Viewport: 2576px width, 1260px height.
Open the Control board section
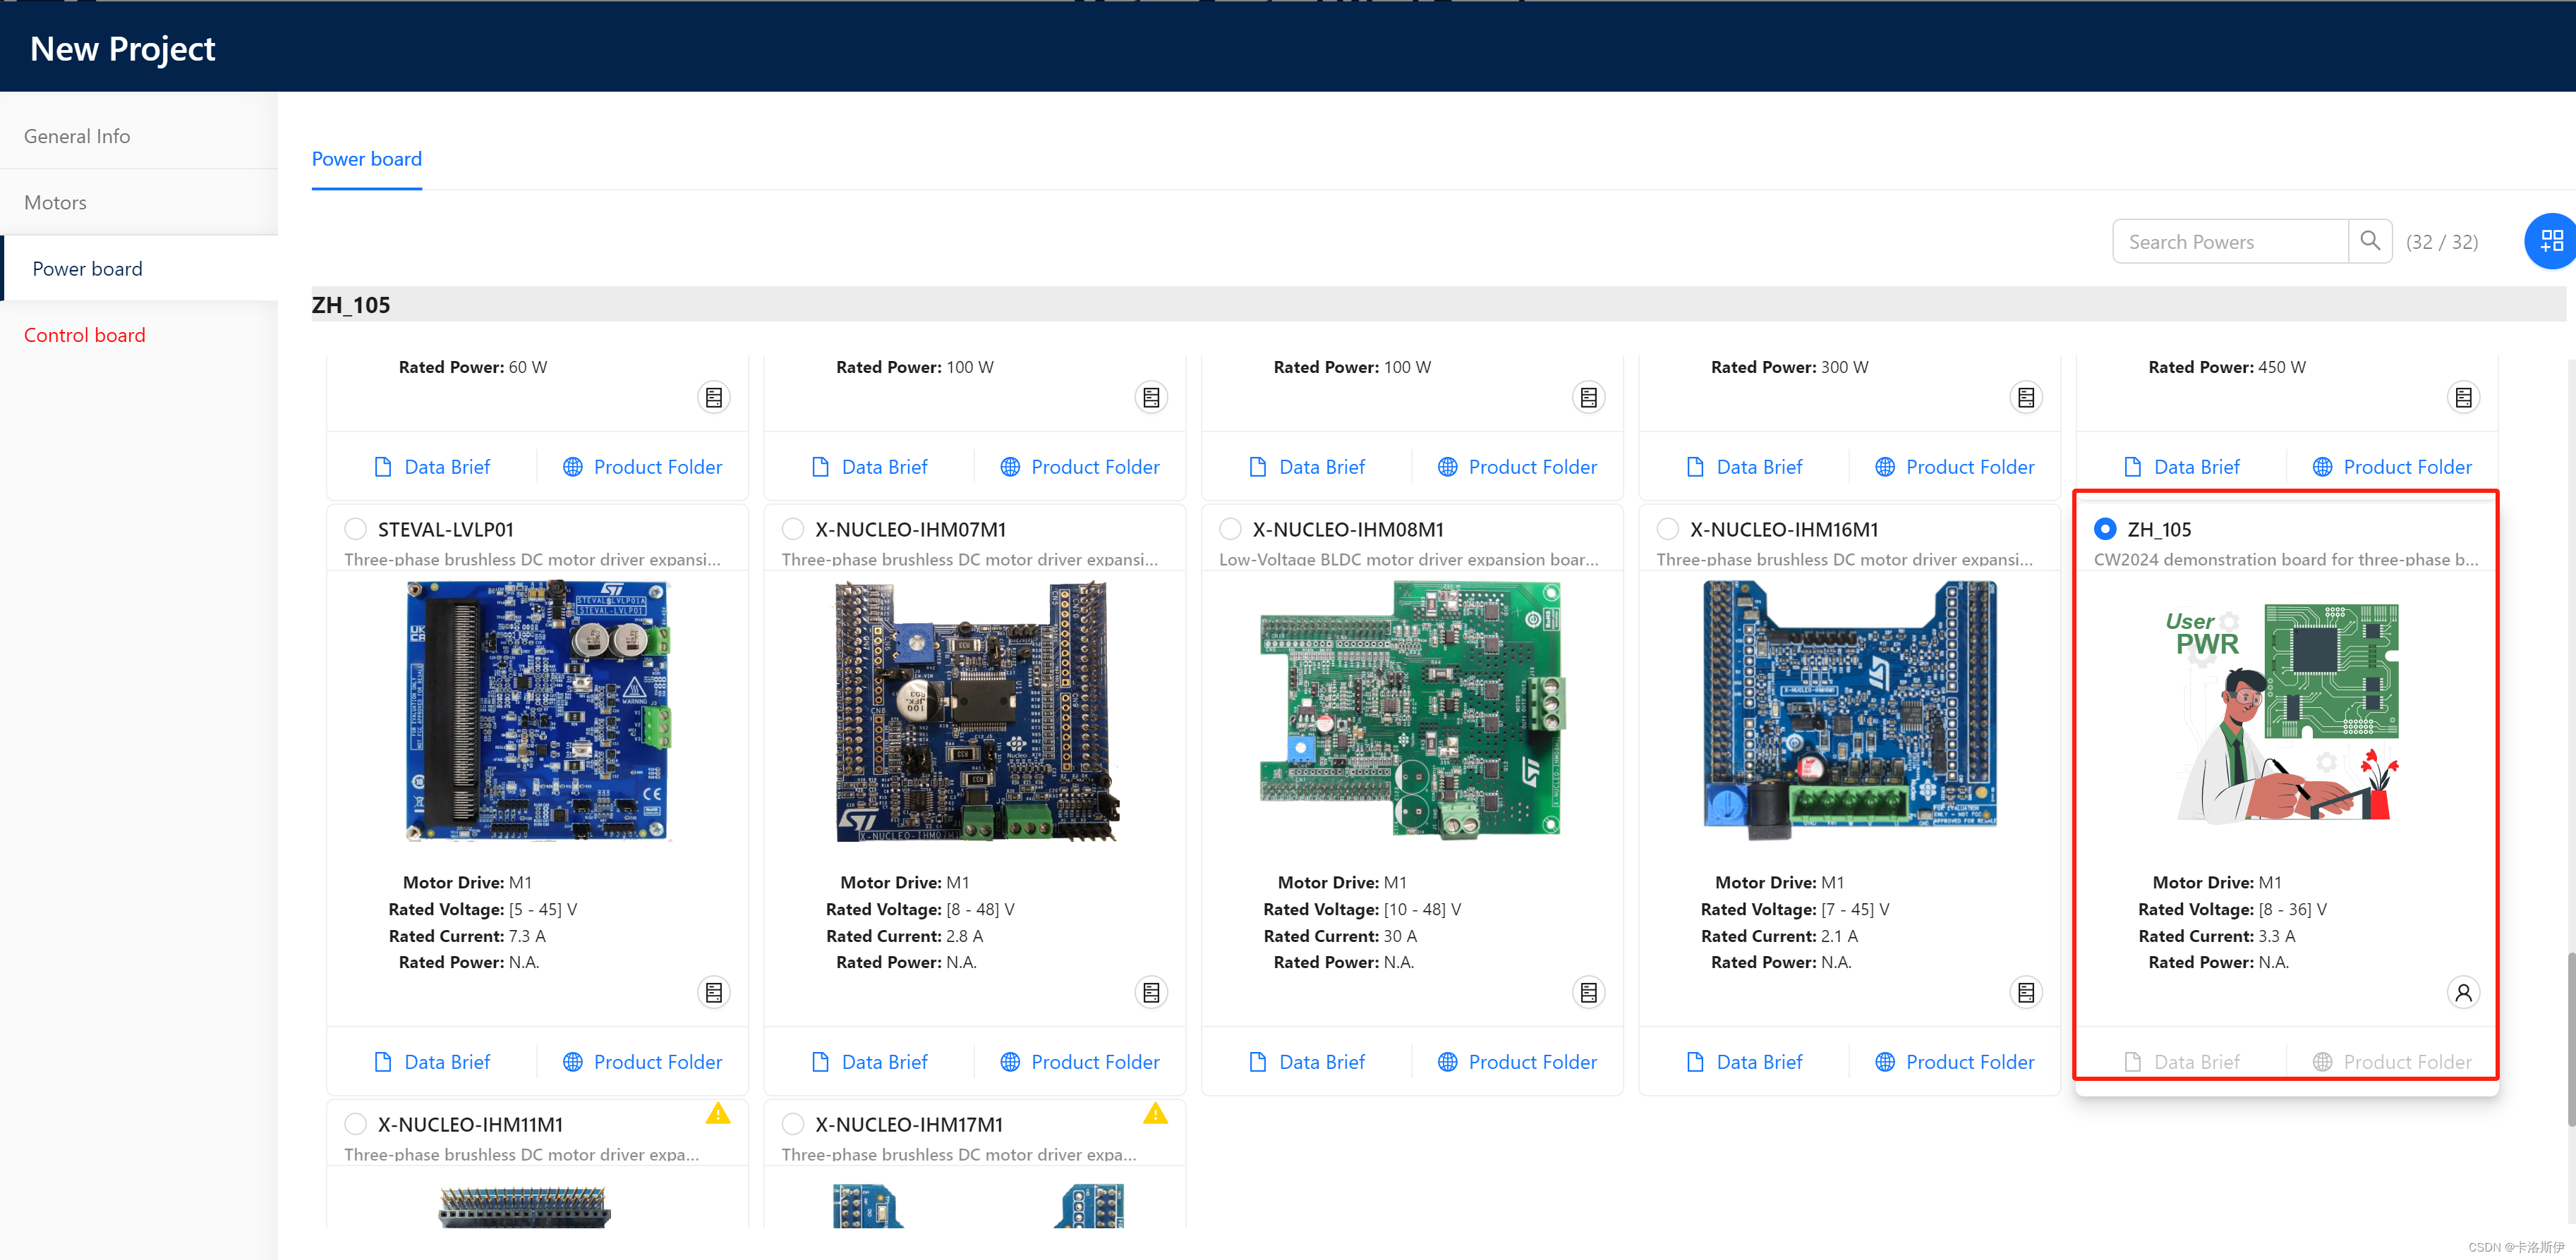(x=84, y=335)
